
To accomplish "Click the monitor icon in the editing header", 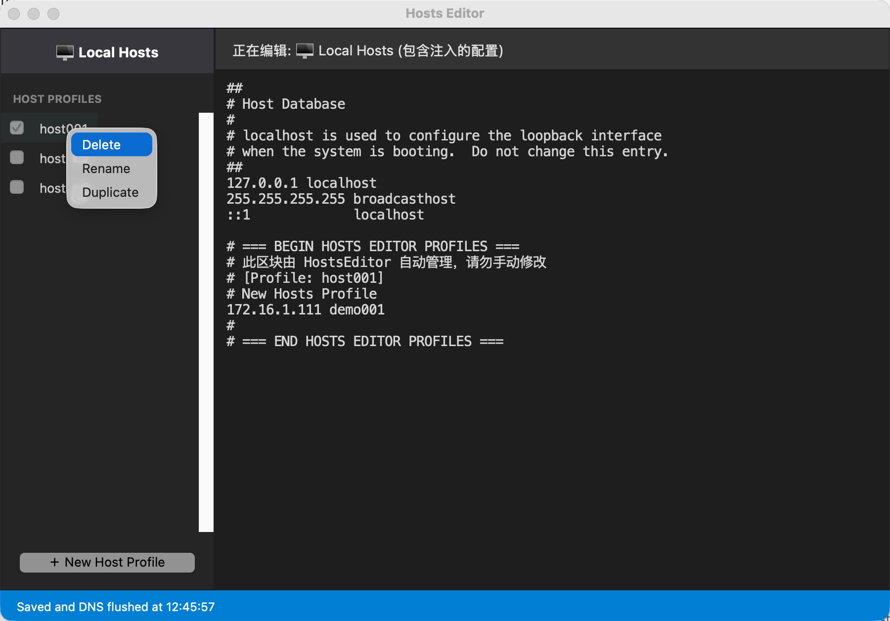I will click(x=305, y=50).
